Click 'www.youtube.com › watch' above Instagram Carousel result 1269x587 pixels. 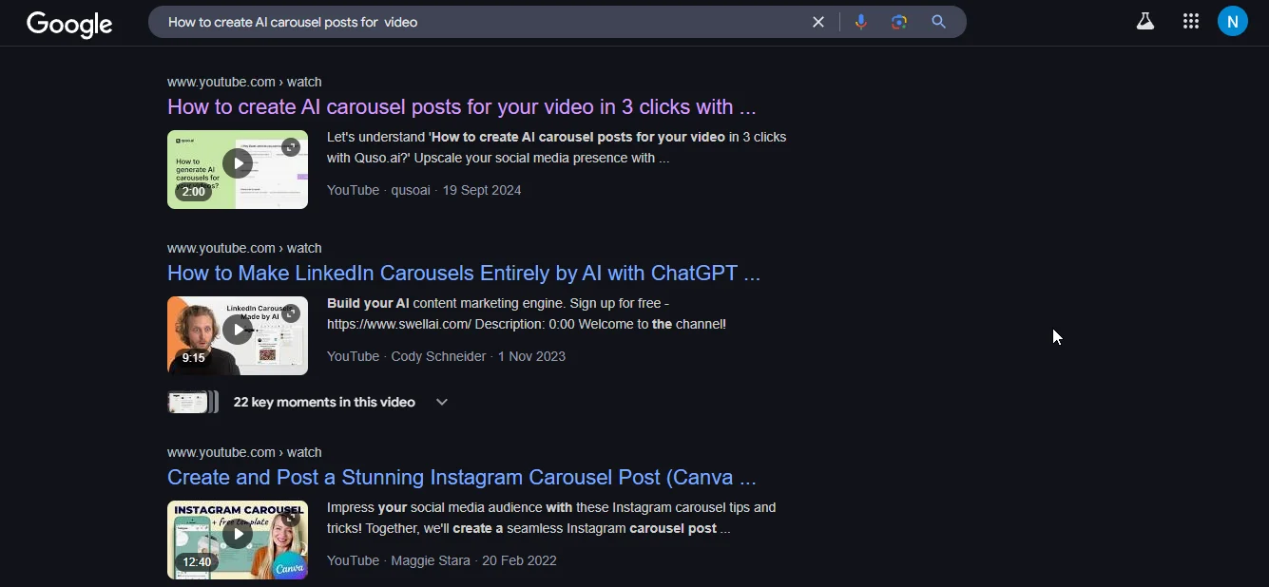(244, 452)
